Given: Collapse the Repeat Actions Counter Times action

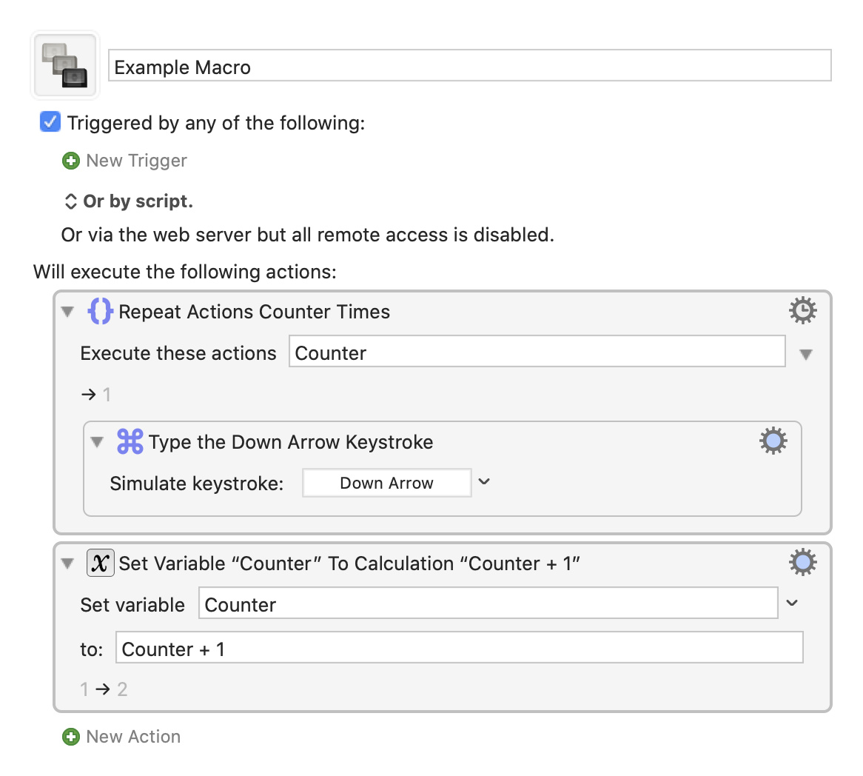Looking at the screenshot, I should 67,312.
